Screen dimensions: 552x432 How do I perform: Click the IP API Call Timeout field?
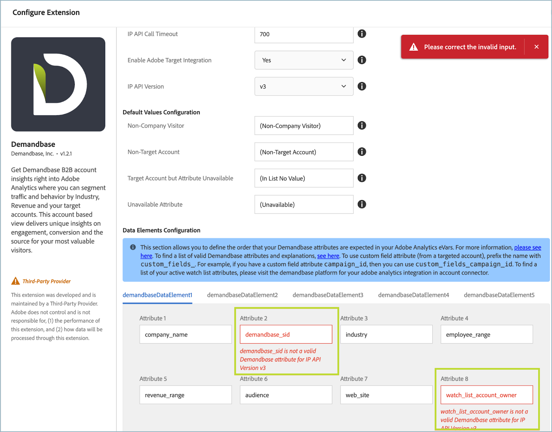tap(304, 34)
